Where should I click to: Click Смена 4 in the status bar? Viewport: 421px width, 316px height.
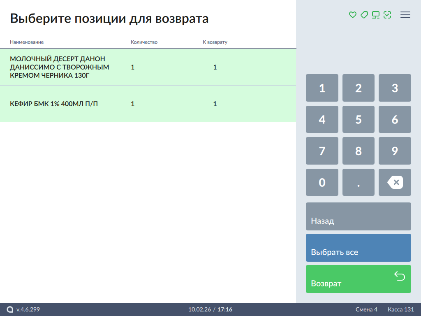(366, 309)
